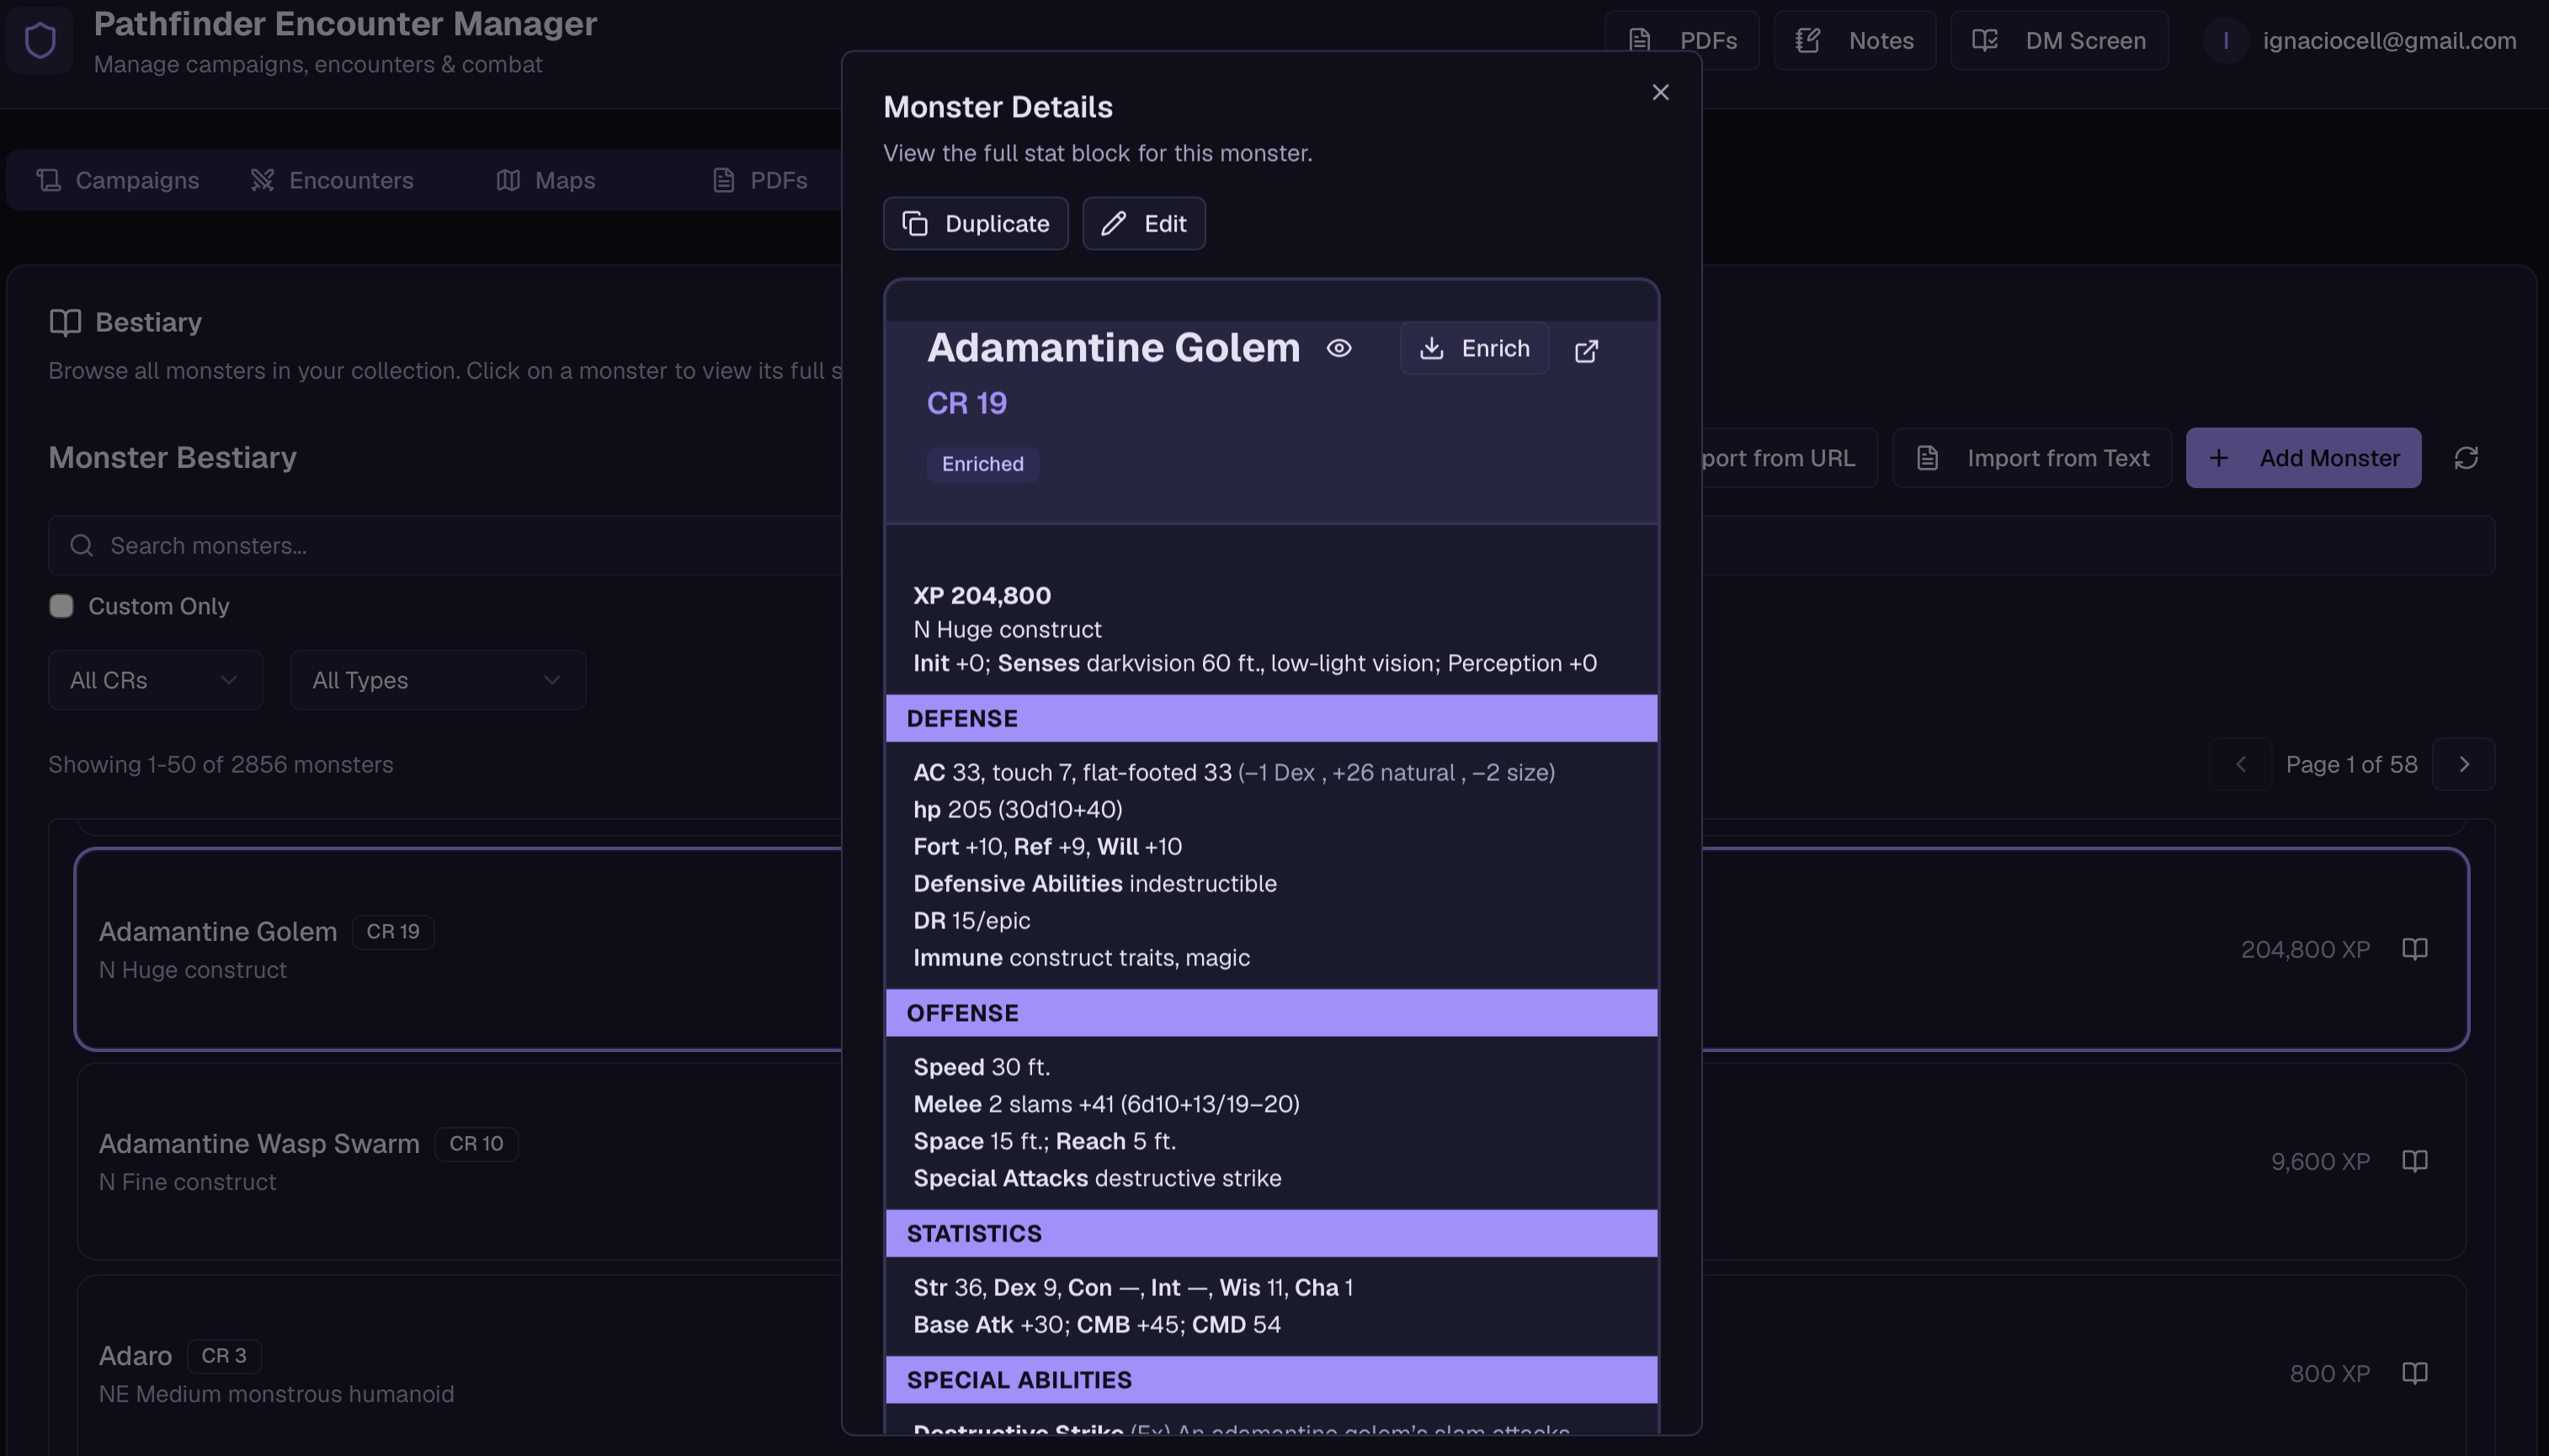
Task: Switch to the Campaigns tab
Action: click(x=118, y=180)
